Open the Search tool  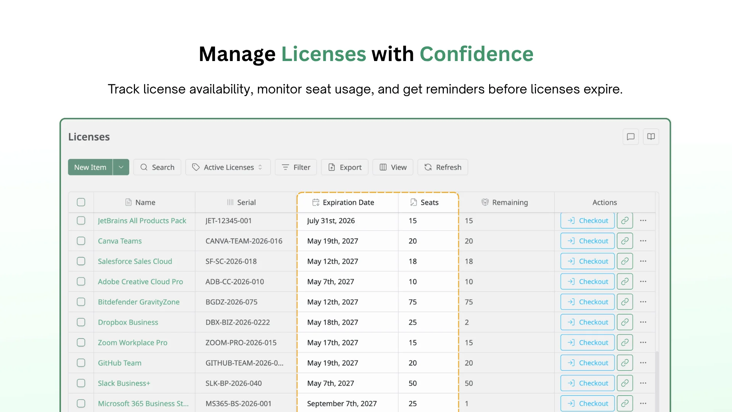157,167
